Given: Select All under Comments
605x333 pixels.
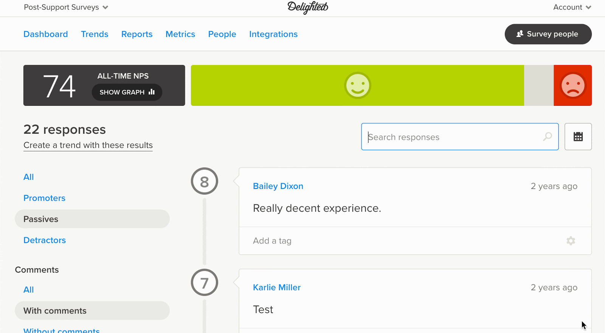Looking at the screenshot, I should coord(29,290).
